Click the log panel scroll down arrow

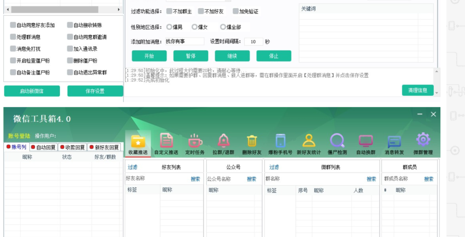pyautogui.click(x=436, y=93)
